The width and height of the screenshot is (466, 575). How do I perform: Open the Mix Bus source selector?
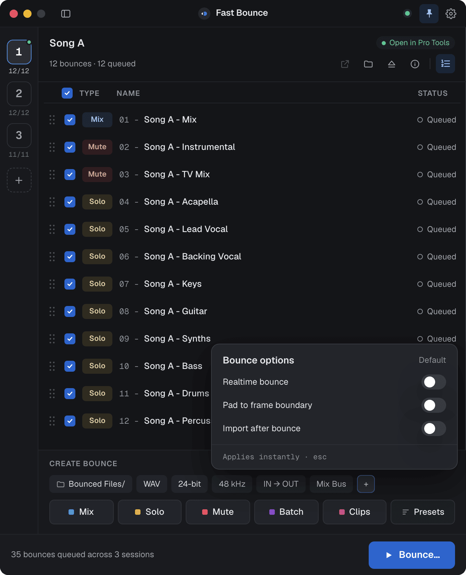[331, 484]
